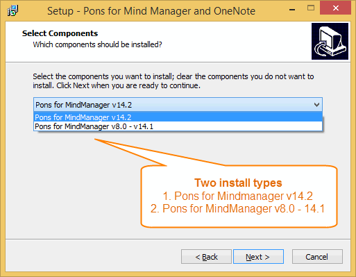Screen dimensions: 356x277
Task: Click the setup installer icon in title bar
Action: pos(12,10)
